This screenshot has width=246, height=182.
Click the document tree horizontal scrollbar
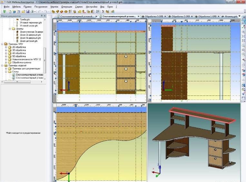17,82
